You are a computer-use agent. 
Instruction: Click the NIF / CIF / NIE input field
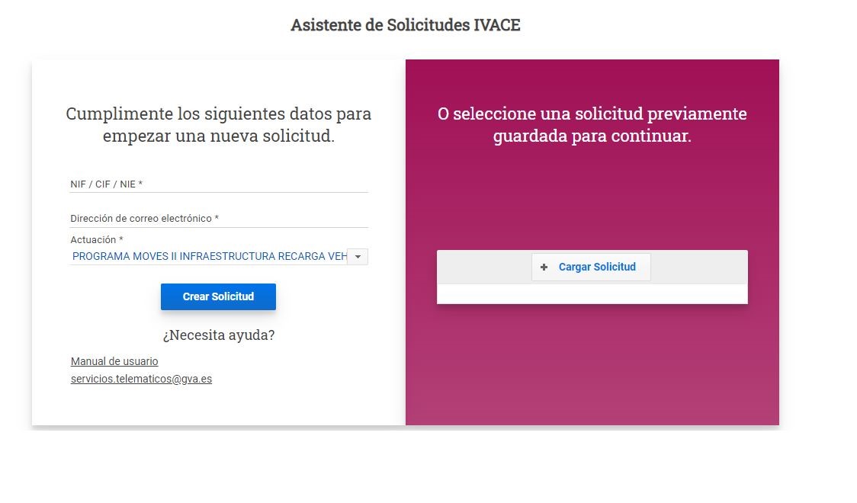point(219,184)
